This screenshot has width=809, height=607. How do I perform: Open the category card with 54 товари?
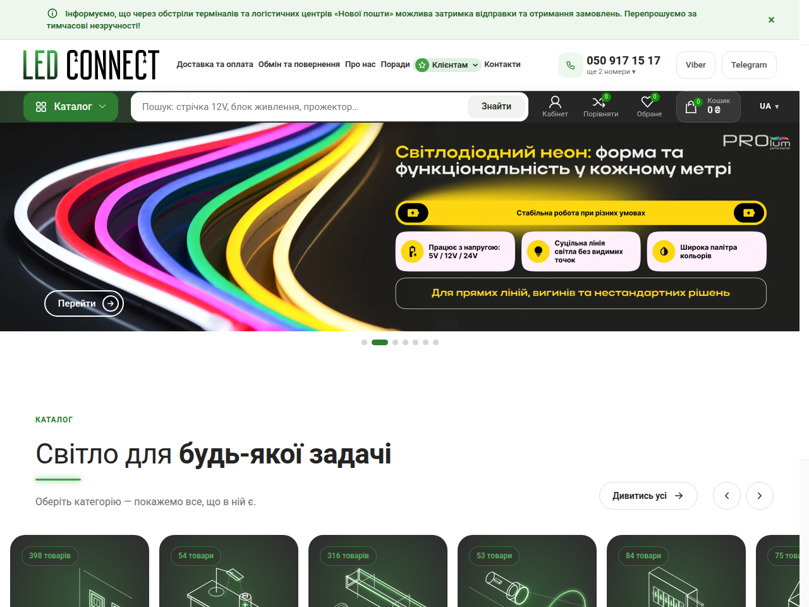(x=229, y=571)
